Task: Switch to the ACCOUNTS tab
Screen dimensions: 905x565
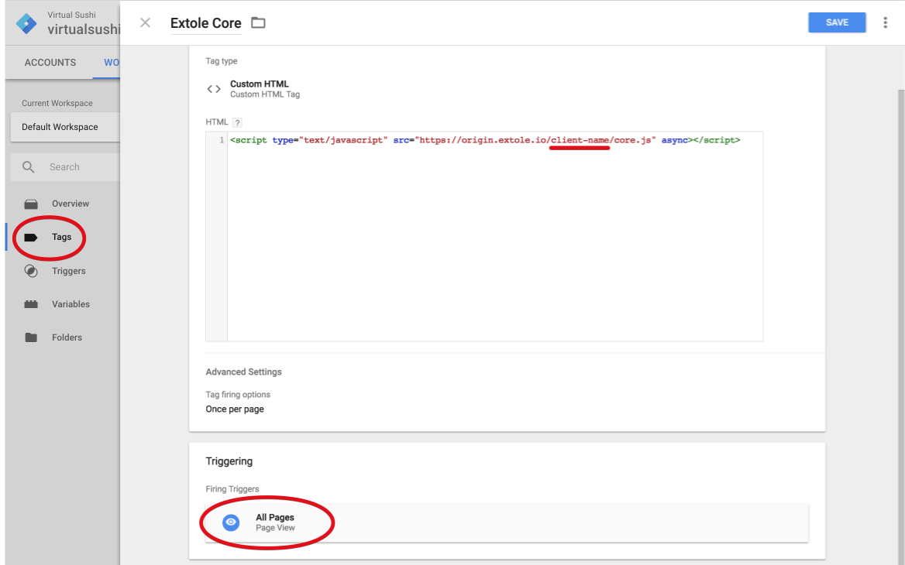Action: click(50, 62)
